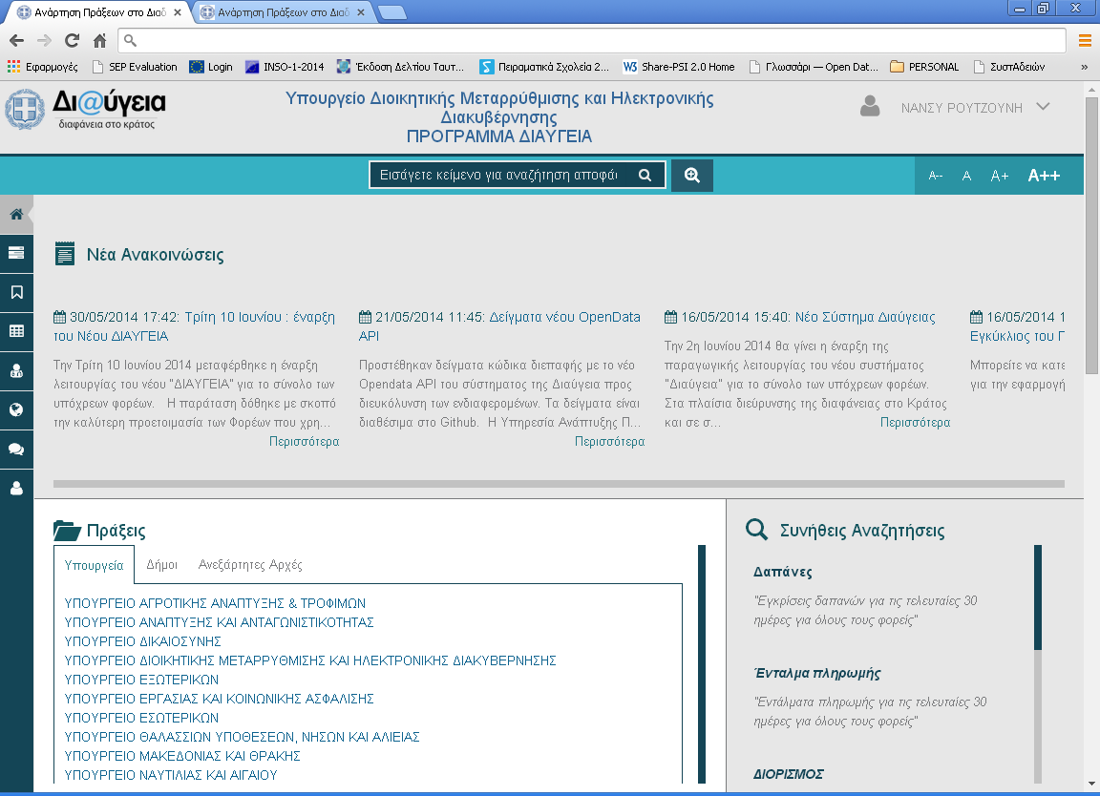
Task: Click the user avatar icon near ΝΑΝΣΥ ΡΟΥΤΖΟΥΝΗ
Action: click(870, 107)
